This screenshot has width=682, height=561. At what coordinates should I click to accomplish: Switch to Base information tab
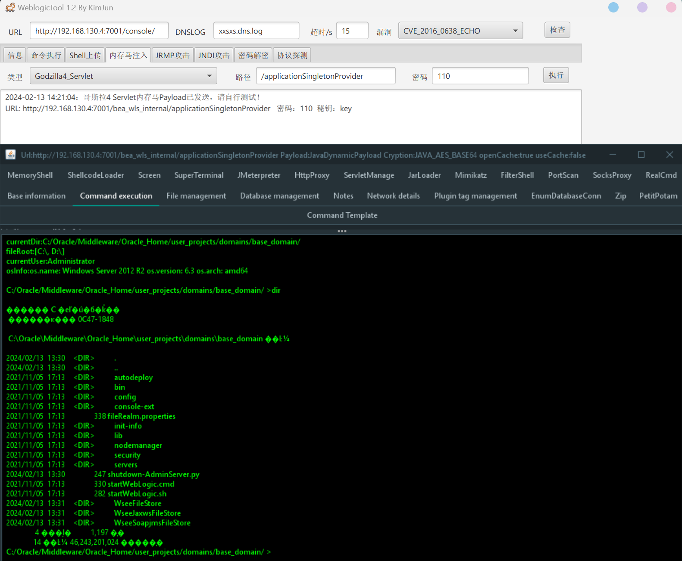tap(37, 196)
